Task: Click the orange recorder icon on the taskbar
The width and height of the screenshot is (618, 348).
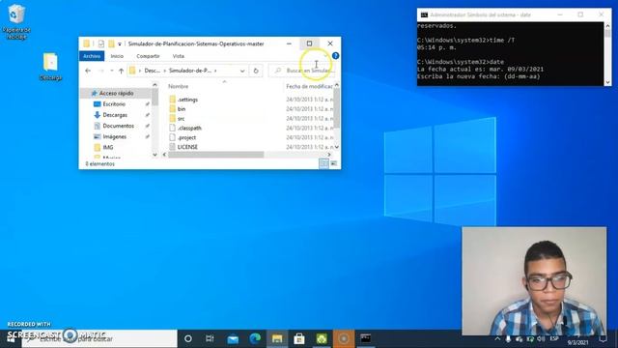Action: point(344,338)
